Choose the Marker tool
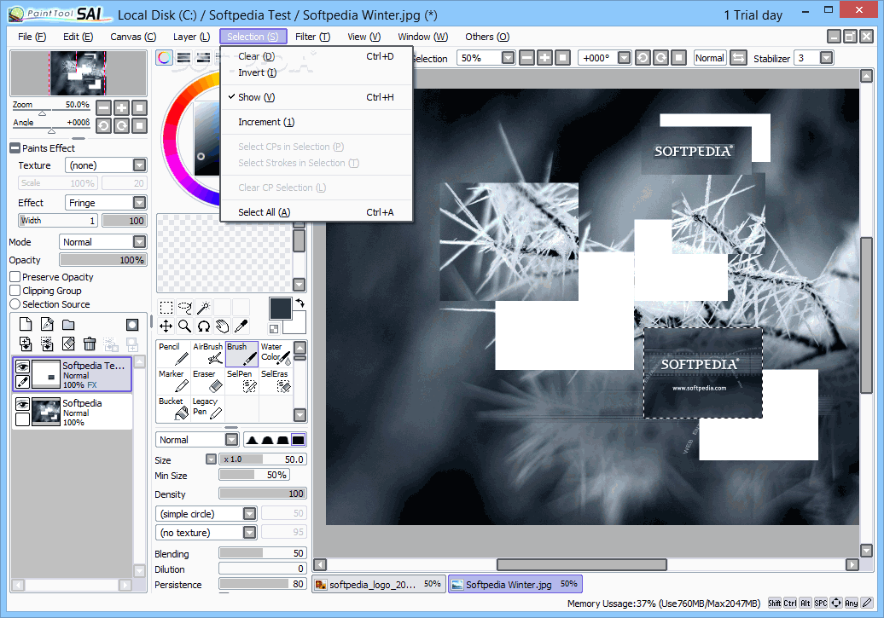 point(174,381)
